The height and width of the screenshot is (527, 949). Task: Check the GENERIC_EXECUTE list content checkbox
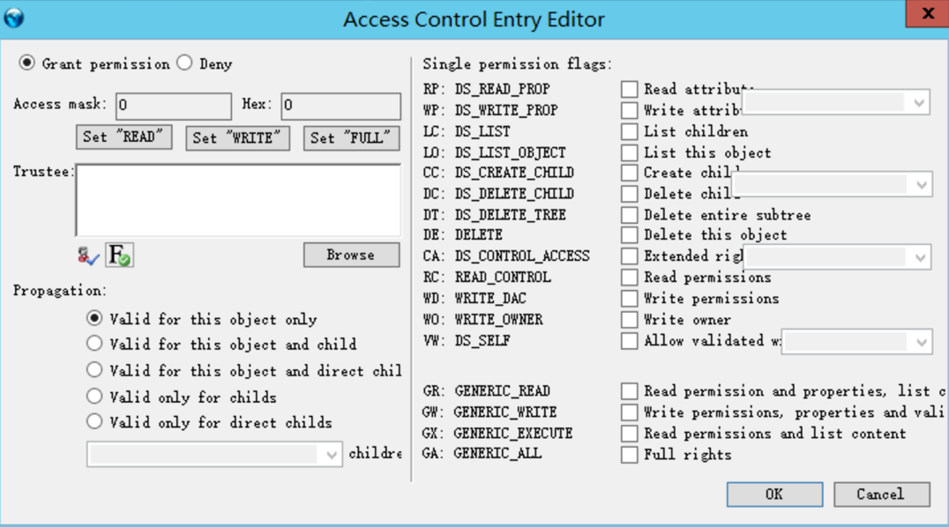click(630, 434)
